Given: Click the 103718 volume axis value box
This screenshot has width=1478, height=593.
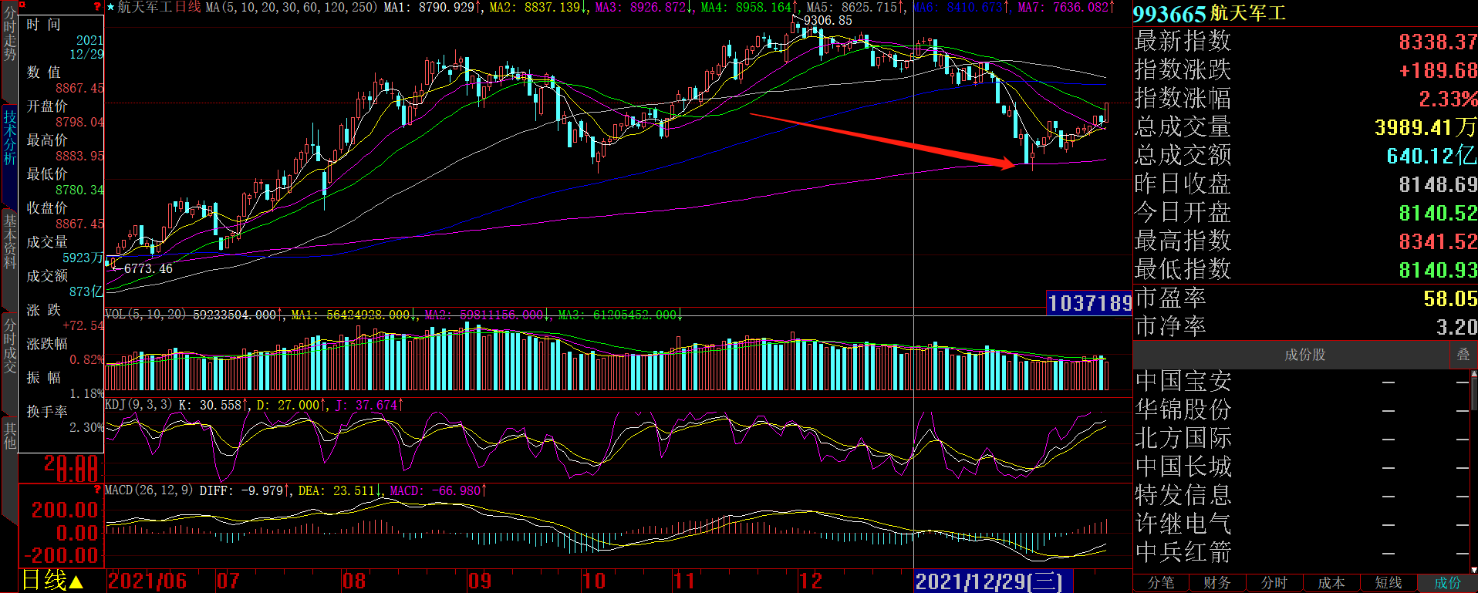Looking at the screenshot, I should click(x=1089, y=303).
